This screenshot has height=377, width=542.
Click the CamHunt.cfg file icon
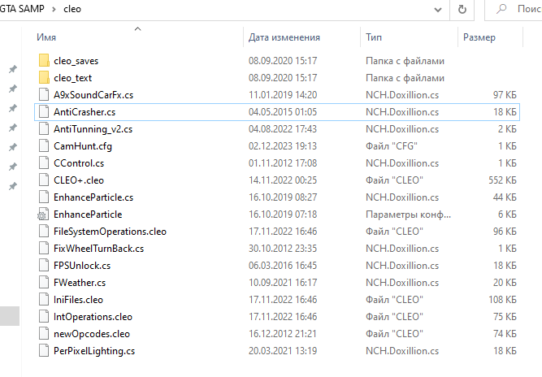coord(44,146)
